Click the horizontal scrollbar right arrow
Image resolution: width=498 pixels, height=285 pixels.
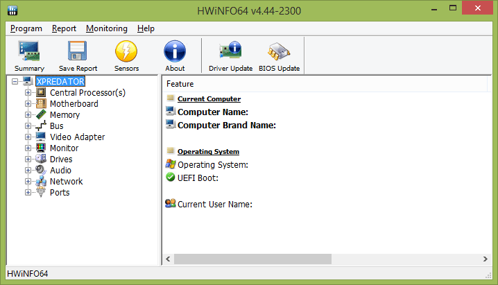(486, 259)
